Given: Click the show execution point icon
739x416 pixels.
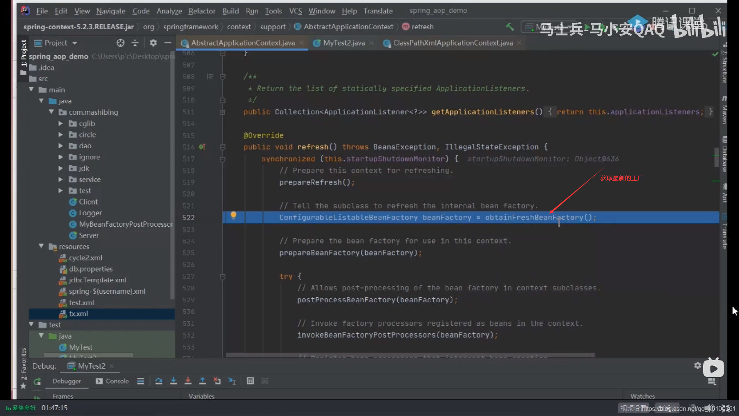Looking at the screenshot, I should 140,381.
